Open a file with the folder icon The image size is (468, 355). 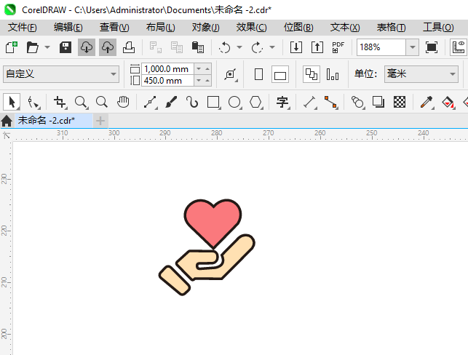[32, 47]
